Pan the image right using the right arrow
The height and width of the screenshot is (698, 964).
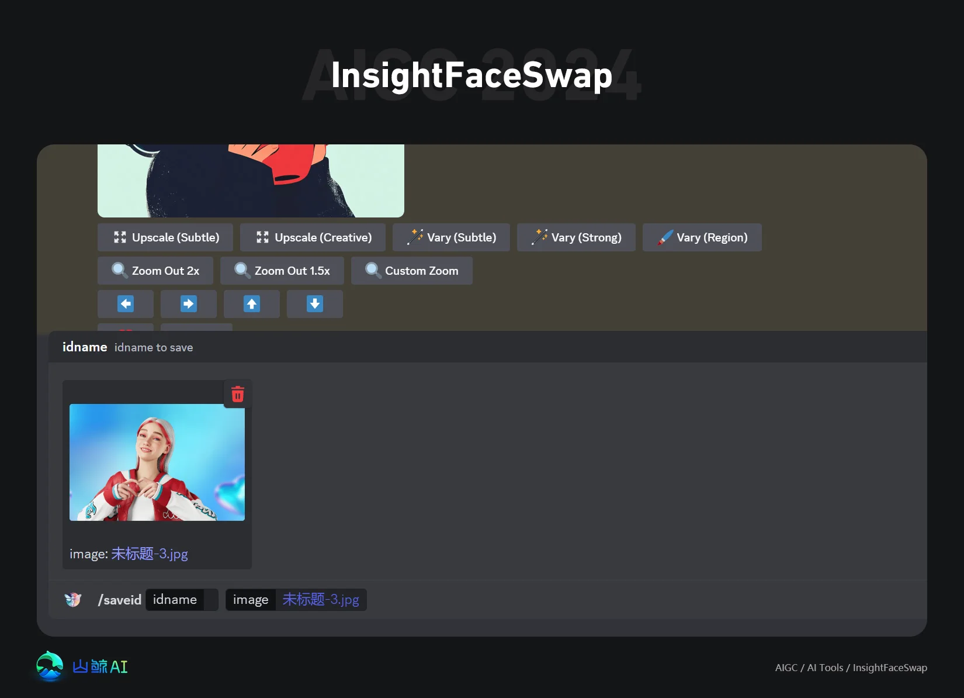tap(188, 304)
